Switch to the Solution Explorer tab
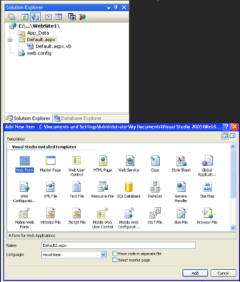Screen dimensions: 240x282 click(x=28, y=118)
